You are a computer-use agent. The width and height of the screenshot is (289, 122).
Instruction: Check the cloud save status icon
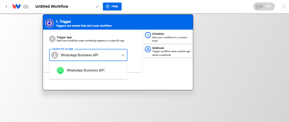(x=26, y=7)
